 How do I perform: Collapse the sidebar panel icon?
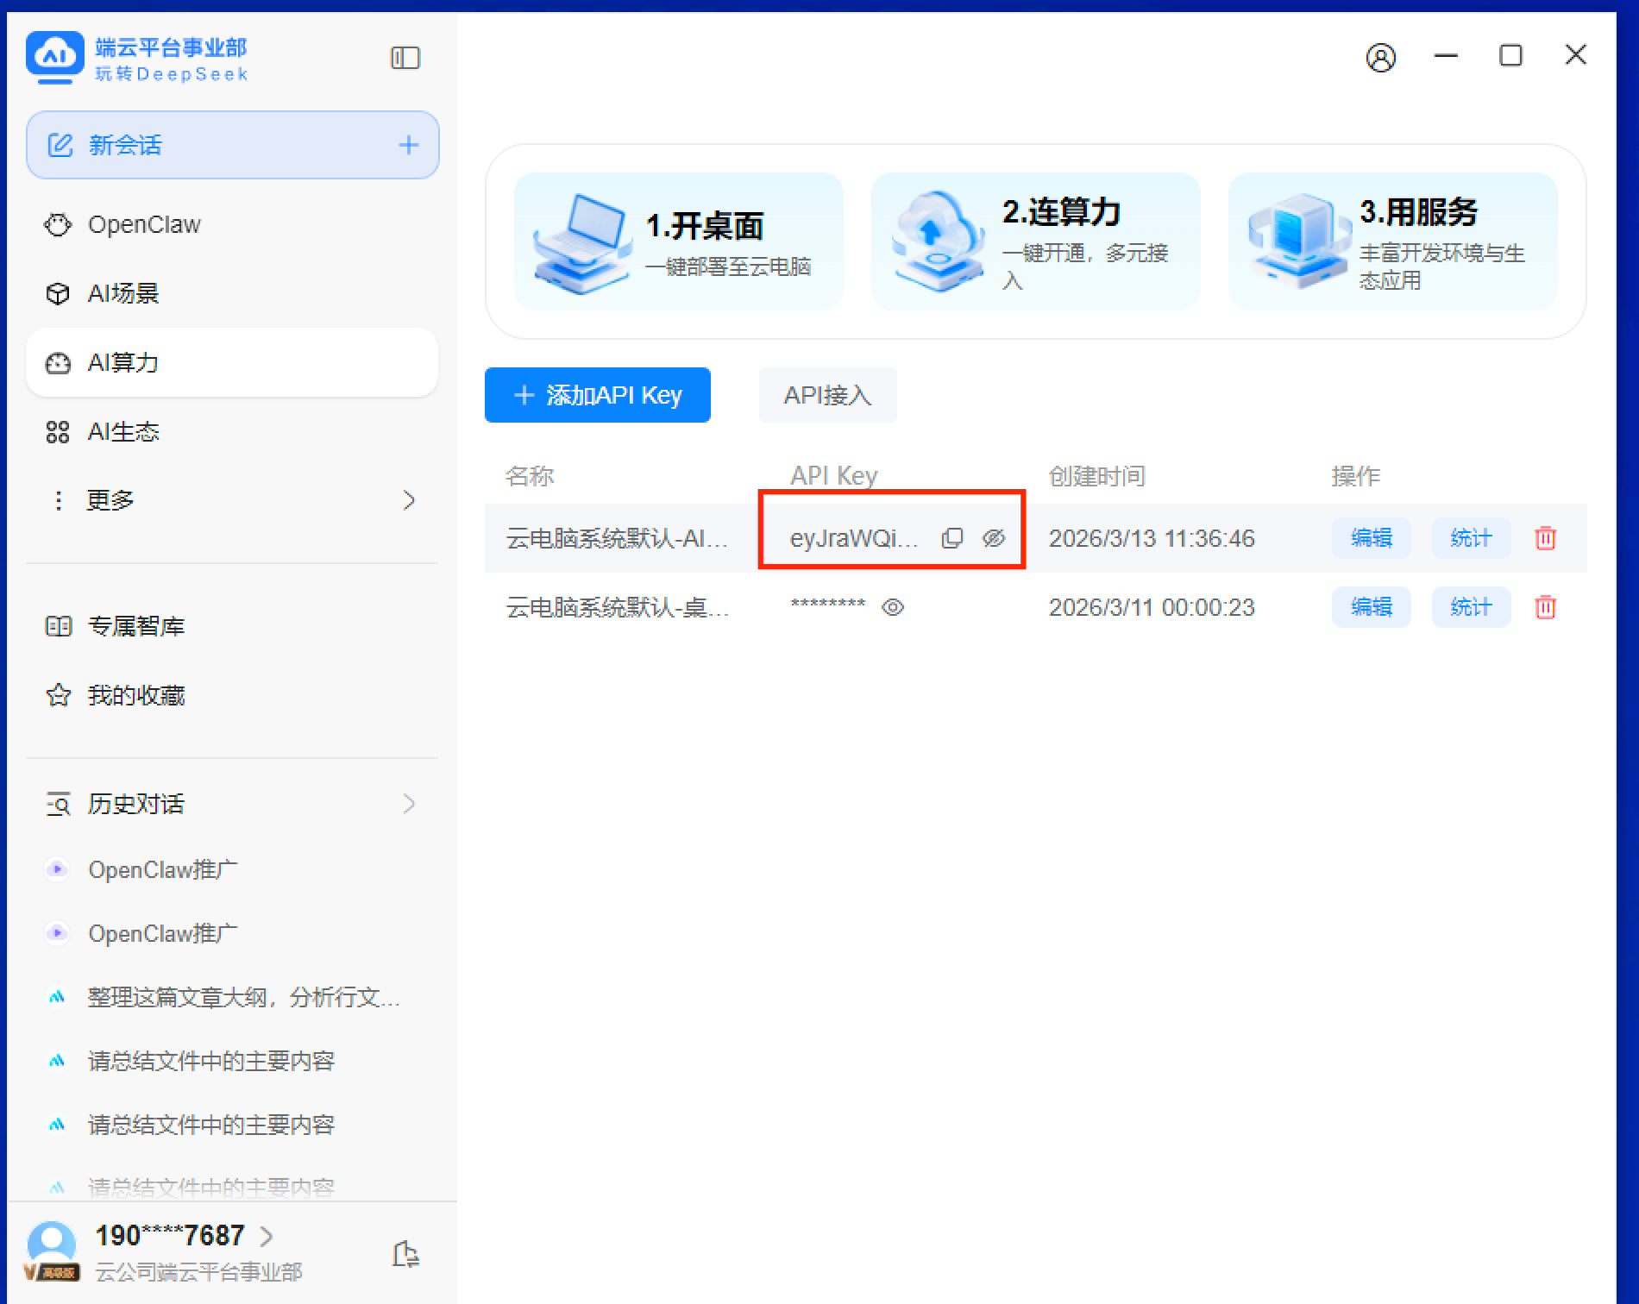coord(405,58)
